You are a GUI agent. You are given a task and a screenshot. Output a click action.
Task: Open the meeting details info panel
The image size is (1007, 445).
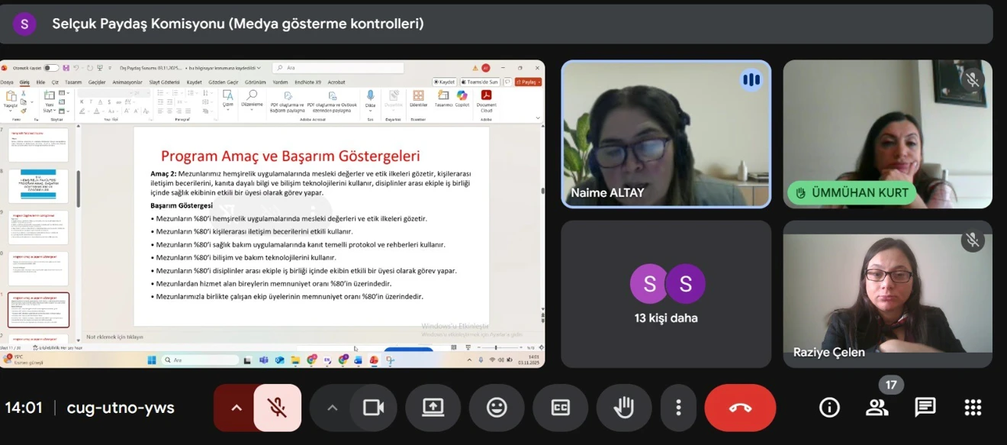pyautogui.click(x=829, y=408)
